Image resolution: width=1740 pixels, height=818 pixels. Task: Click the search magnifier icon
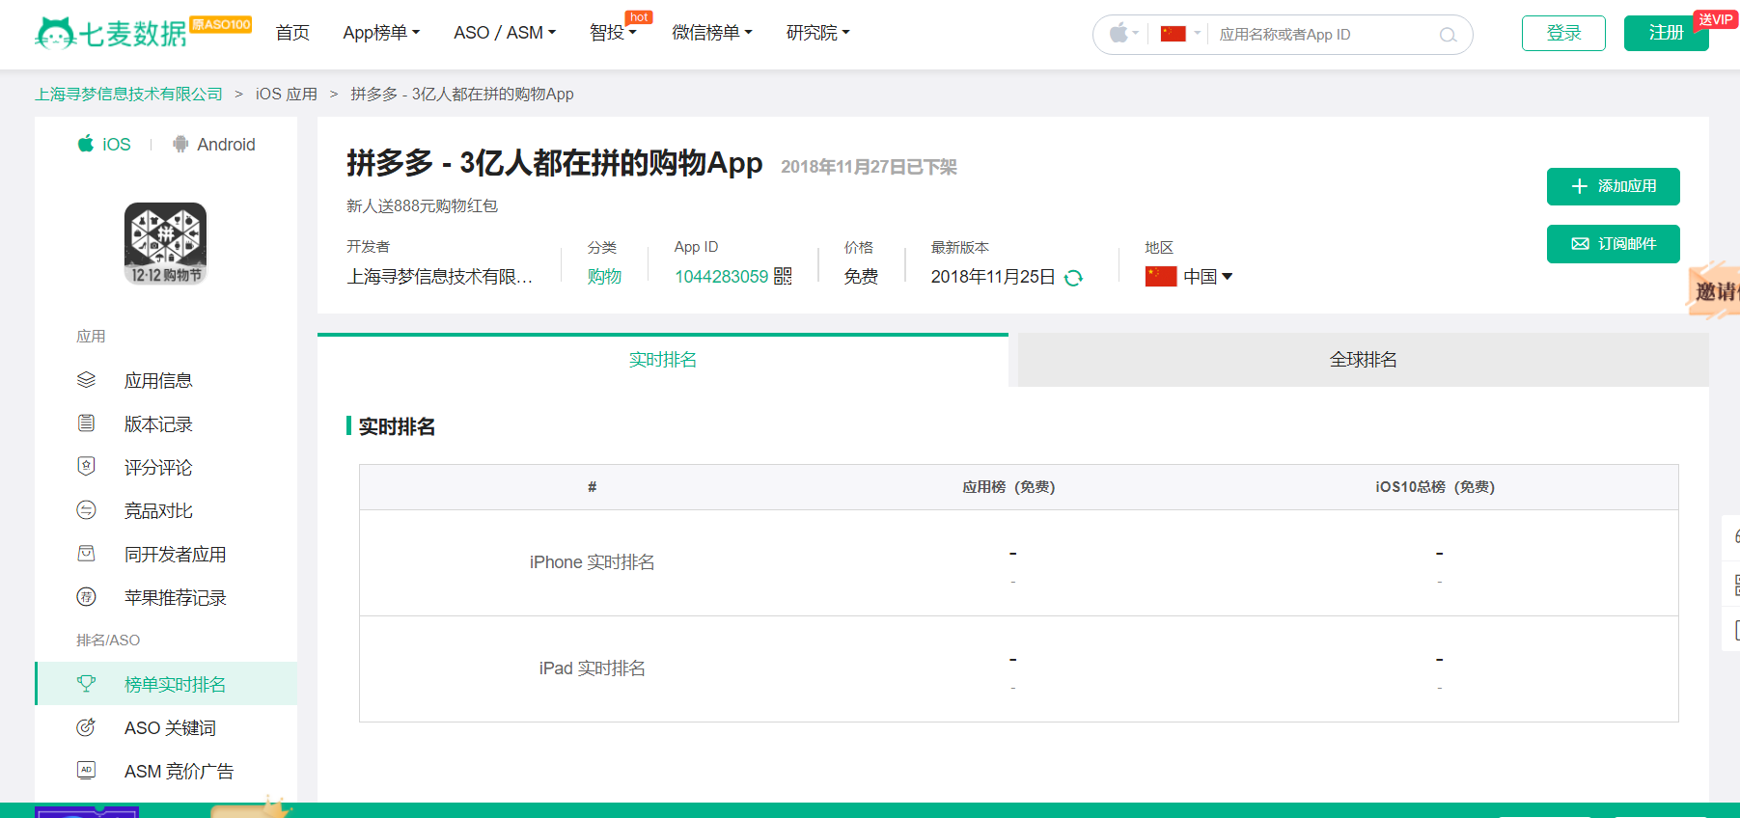(1448, 35)
